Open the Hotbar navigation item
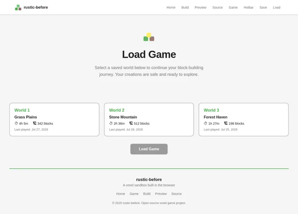The image size is (298, 214). [249, 7]
